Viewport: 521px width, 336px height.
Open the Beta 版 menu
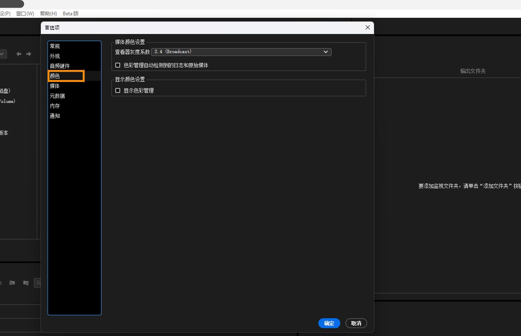click(x=71, y=14)
